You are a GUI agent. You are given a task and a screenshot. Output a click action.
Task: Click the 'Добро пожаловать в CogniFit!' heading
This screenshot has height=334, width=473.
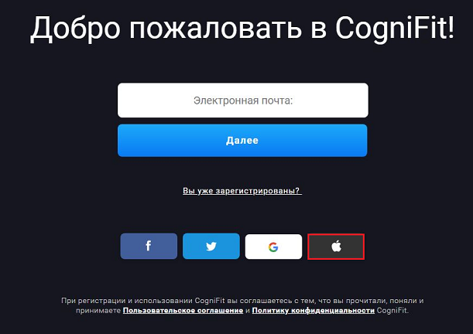(x=242, y=28)
